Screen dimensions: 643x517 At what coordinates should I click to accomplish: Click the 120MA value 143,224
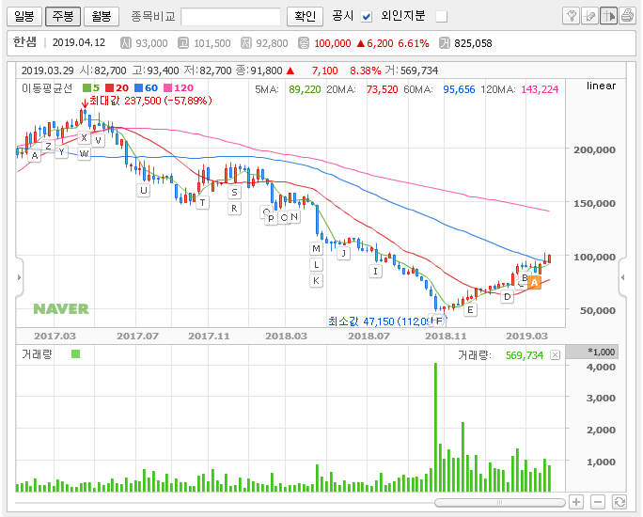(540, 89)
